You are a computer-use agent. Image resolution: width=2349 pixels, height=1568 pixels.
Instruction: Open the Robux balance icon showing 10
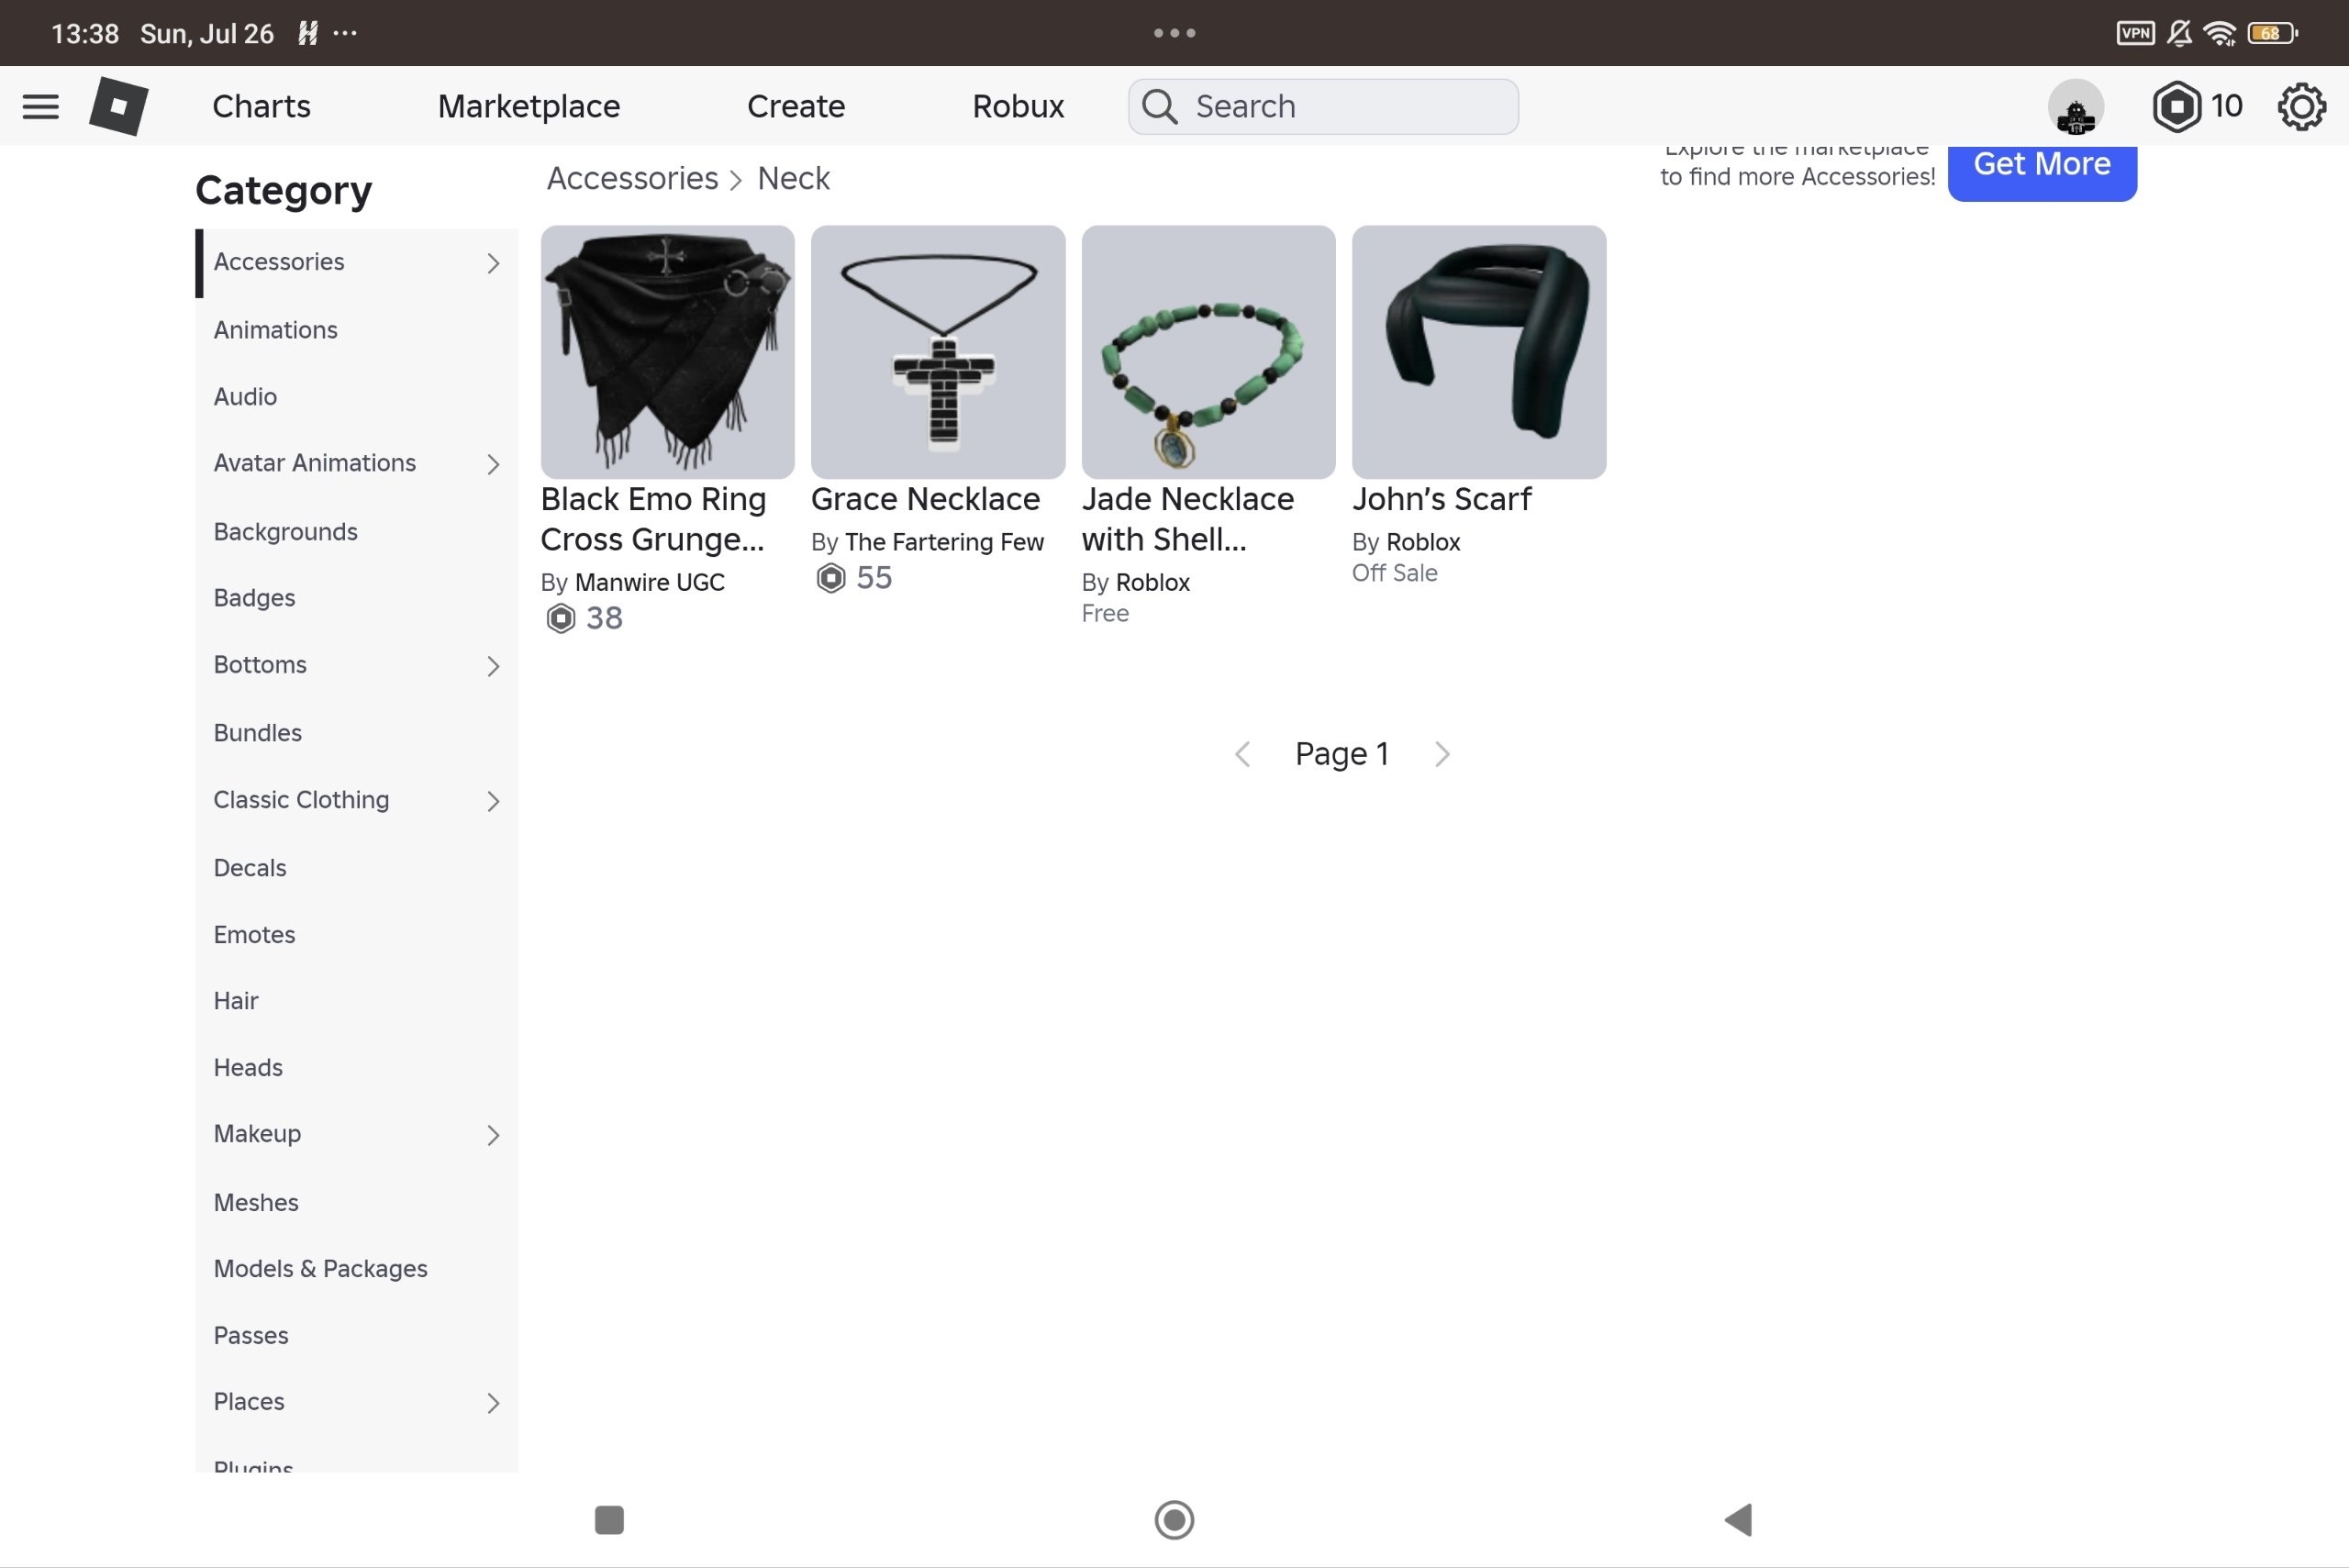coord(2176,106)
